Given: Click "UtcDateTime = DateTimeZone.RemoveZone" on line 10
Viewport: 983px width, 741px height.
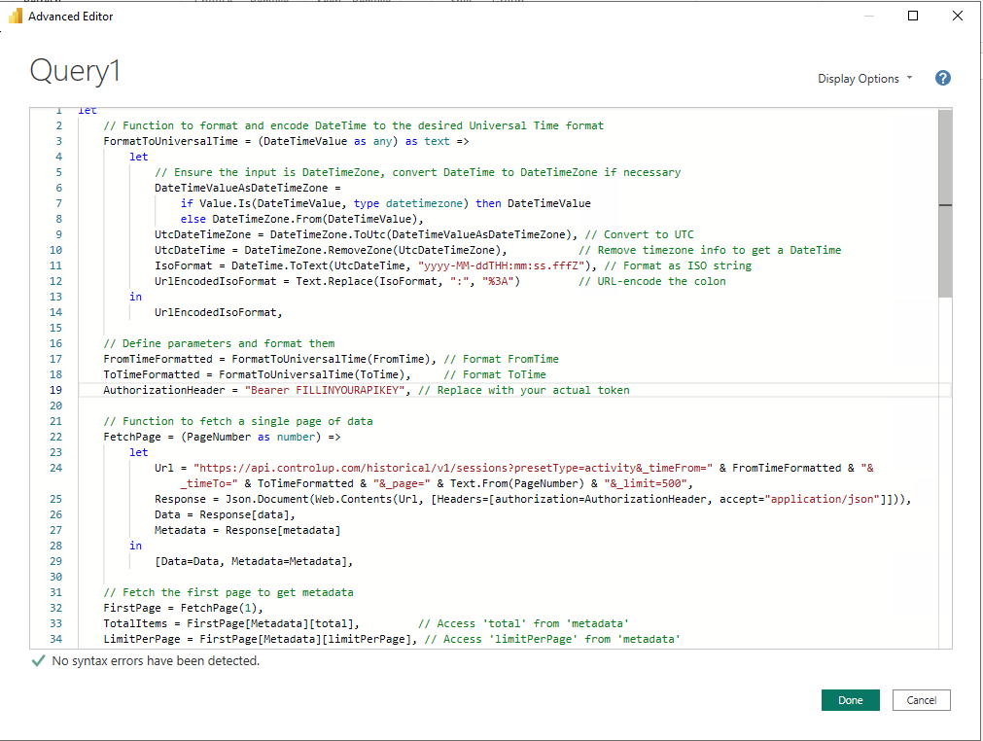Looking at the screenshot, I should (273, 250).
